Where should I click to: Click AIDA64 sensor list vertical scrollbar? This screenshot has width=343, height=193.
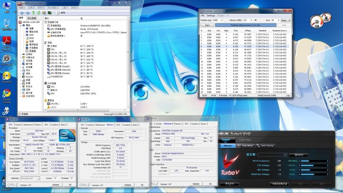coord(128,63)
